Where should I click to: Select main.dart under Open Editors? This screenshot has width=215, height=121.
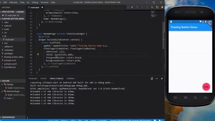click(x=13, y=15)
